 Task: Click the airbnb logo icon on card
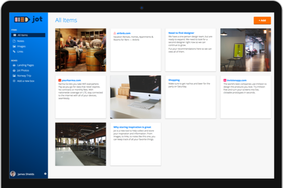114,33
